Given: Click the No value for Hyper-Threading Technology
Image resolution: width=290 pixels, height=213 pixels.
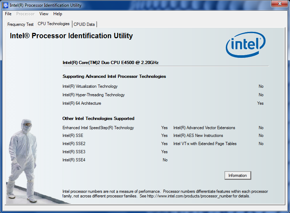Looking at the screenshot, I should tap(261, 95).
